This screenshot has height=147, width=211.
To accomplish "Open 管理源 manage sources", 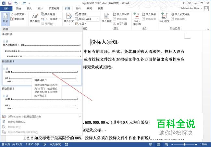I will [81, 14].
